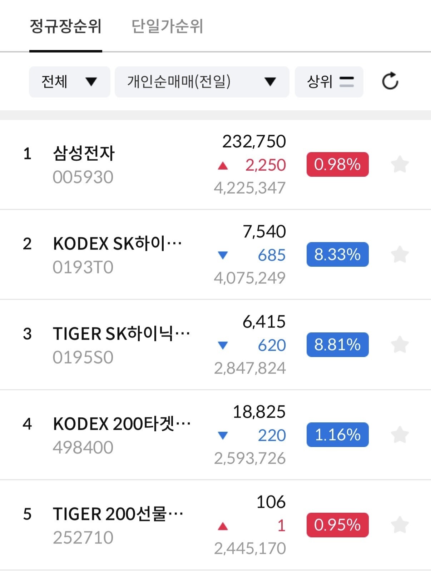Star the KODEX SK하이 item
The image size is (431, 572).
point(400,255)
